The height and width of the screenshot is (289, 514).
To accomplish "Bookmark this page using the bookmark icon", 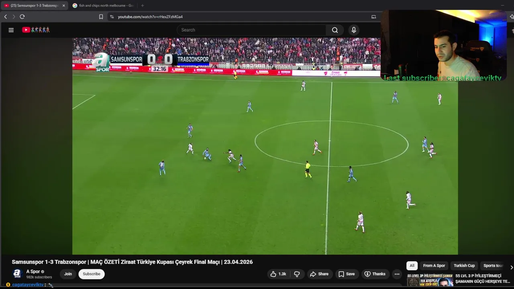I will click(x=101, y=16).
